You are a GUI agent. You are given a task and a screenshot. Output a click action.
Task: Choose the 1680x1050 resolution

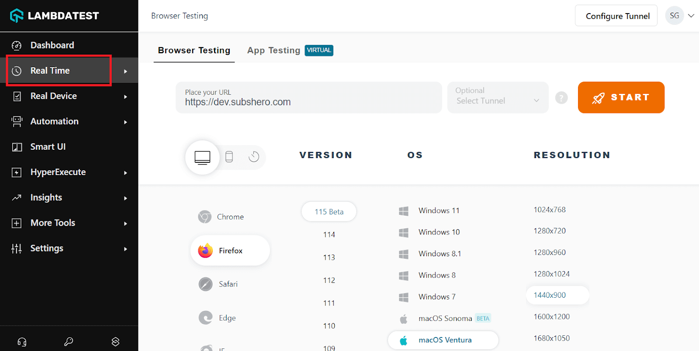point(551,338)
